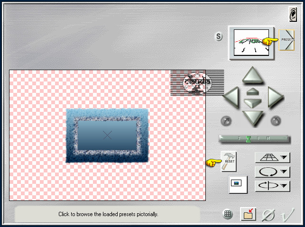Rotate with the right round knob
This screenshot has height=227, width=305.
[x=276, y=121]
